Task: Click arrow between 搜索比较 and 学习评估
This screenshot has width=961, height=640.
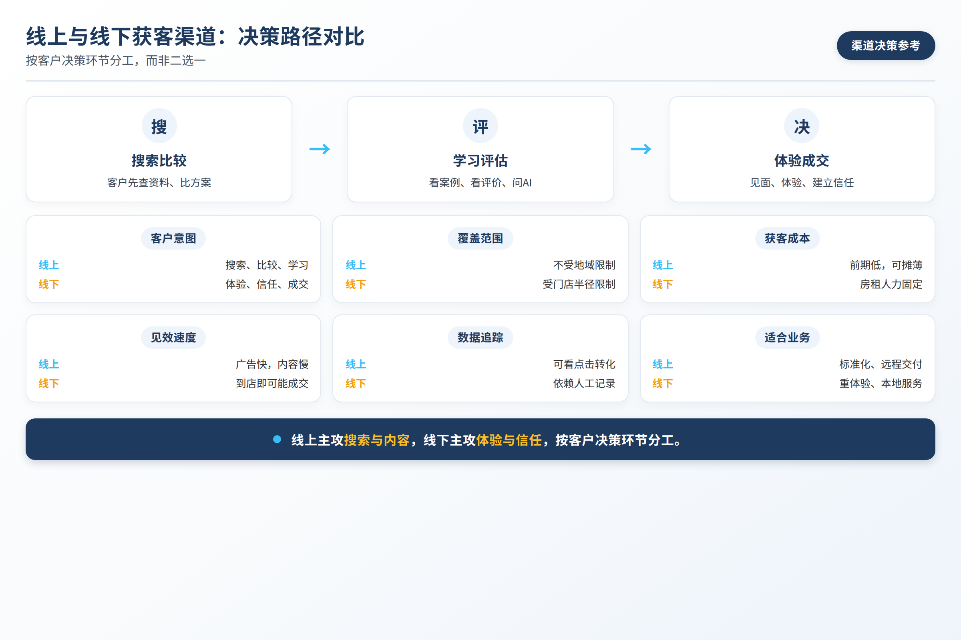Action: [x=320, y=149]
